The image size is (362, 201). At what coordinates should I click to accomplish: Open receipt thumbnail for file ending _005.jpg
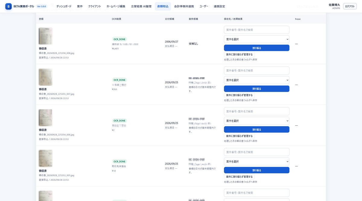click(46, 159)
